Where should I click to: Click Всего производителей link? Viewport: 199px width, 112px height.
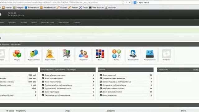click(x=112, y=92)
